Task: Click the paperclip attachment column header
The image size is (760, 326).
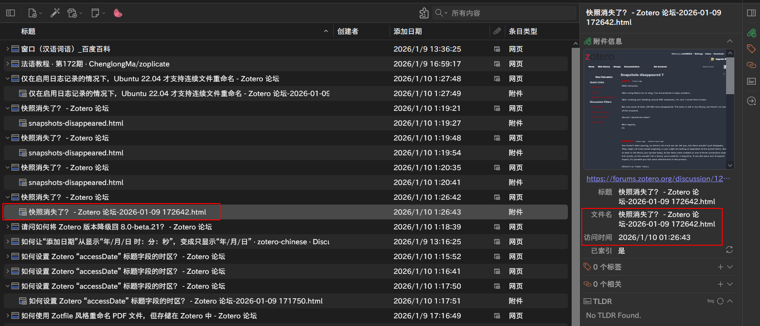Action: tap(497, 31)
